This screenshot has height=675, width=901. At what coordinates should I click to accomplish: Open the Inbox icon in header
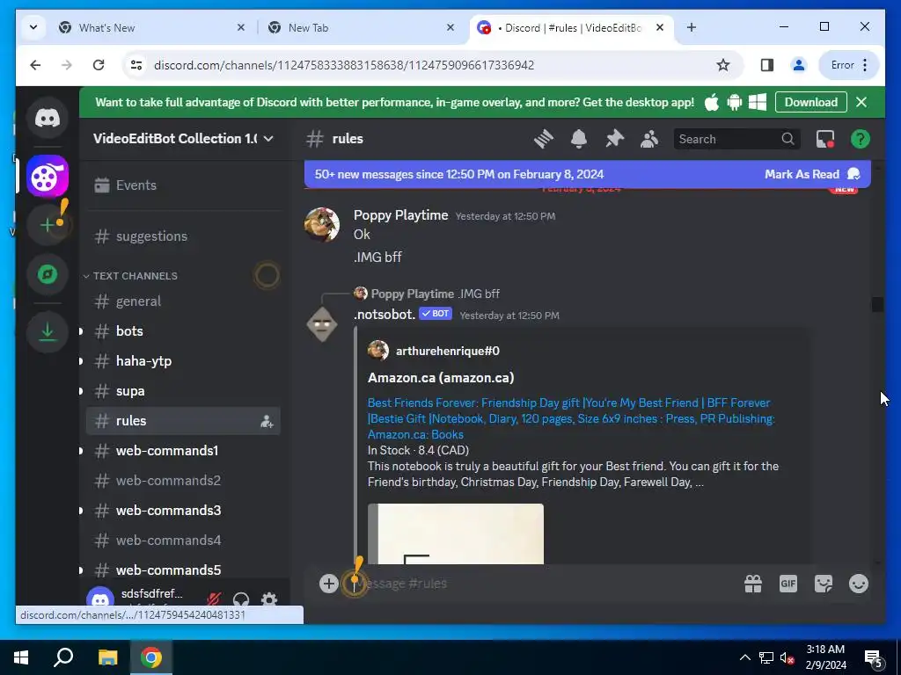point(824,139)
